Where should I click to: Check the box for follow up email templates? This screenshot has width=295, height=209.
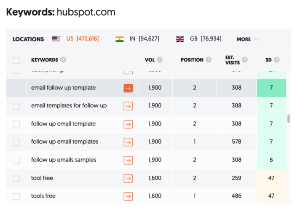click(16, 142)
